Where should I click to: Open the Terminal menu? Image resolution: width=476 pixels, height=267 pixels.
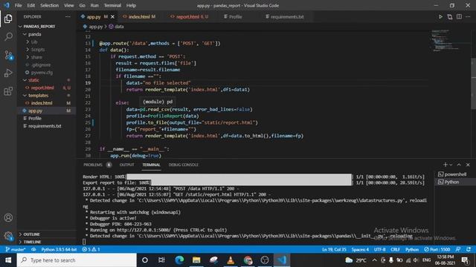(112, 5)
